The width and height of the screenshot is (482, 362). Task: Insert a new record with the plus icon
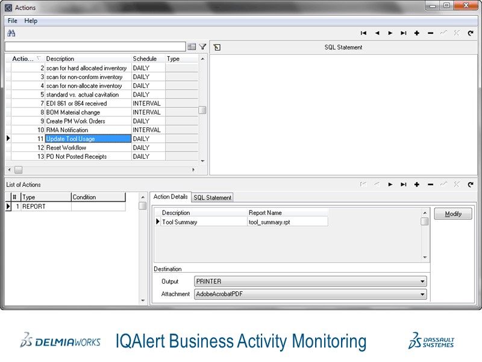[x=416, y=33]
